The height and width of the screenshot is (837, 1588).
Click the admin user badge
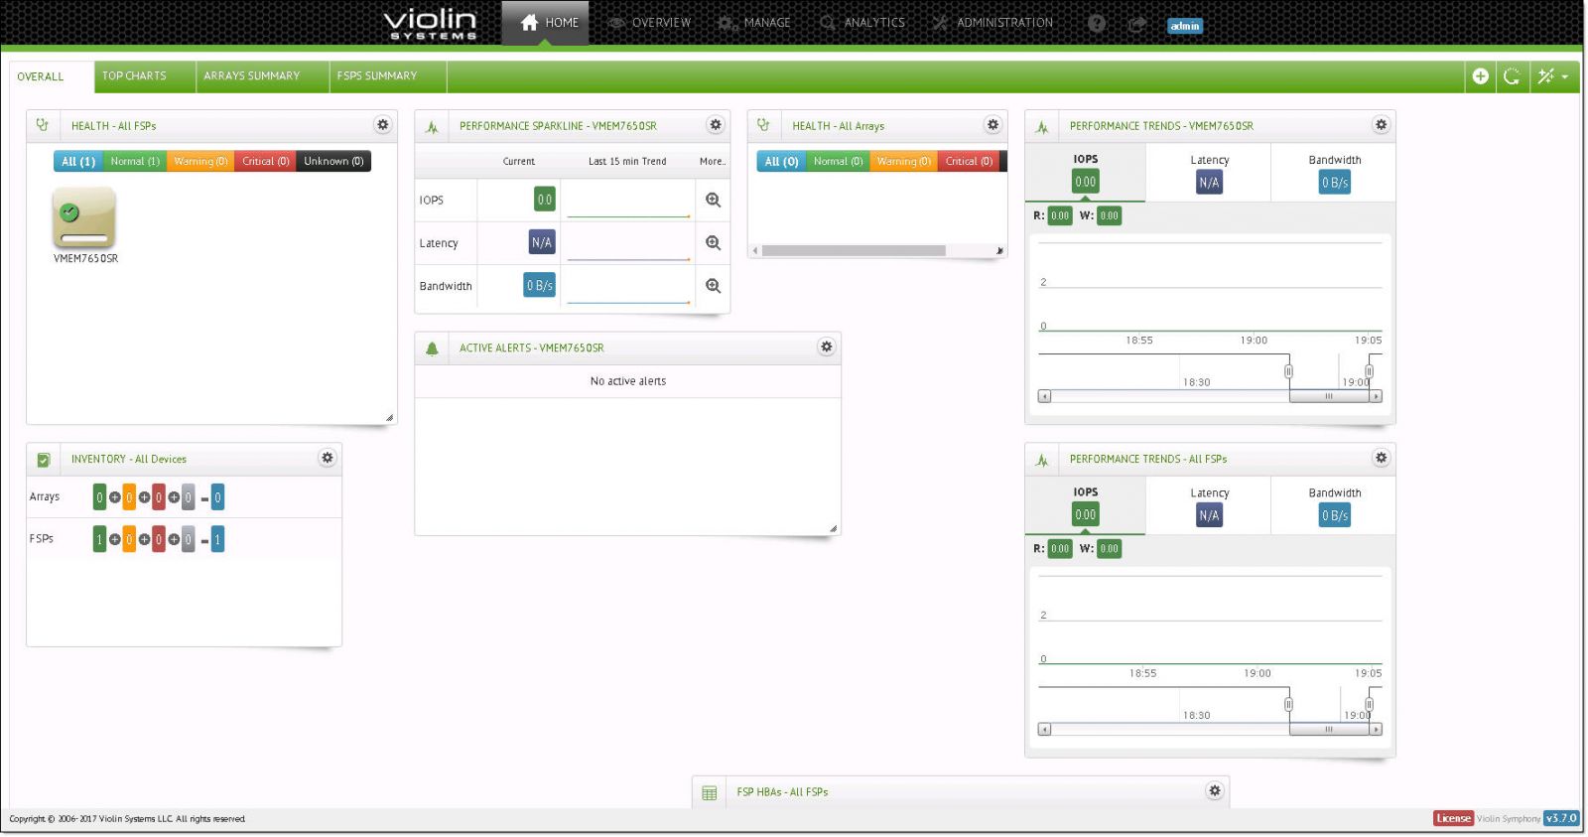(1185, 26)
